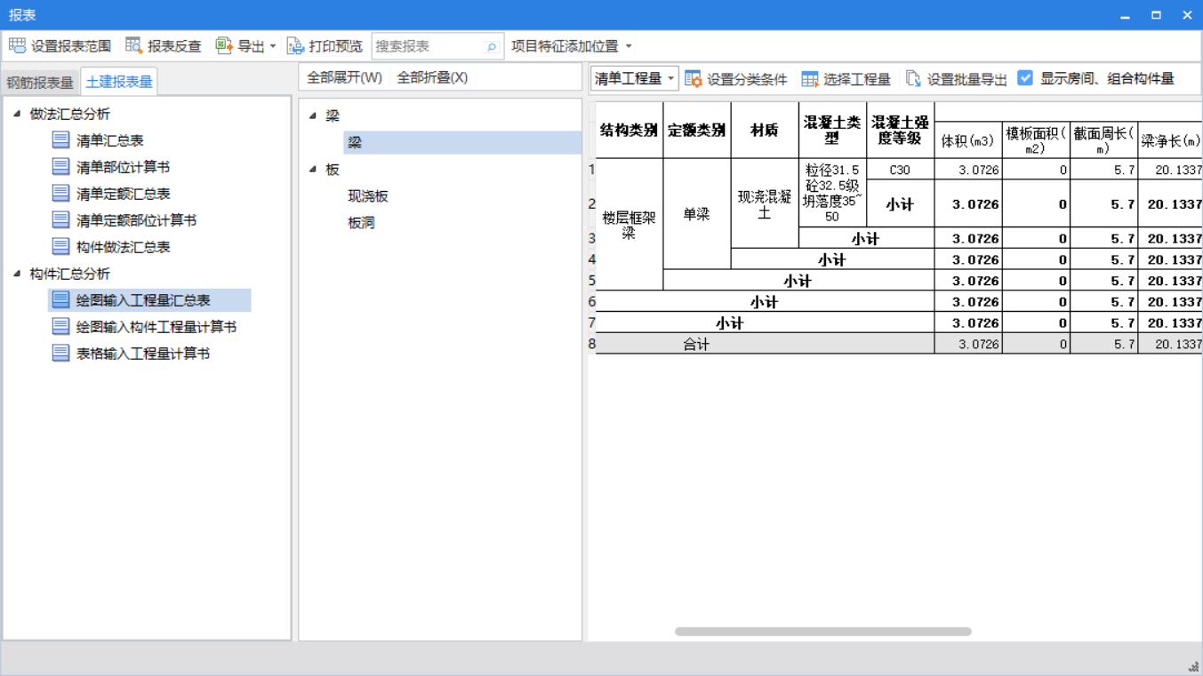Image resolution: width=1203 pixels, height=676 pixels.
Task: Click the 全部折叠(X) button
Action: (432, 77)
